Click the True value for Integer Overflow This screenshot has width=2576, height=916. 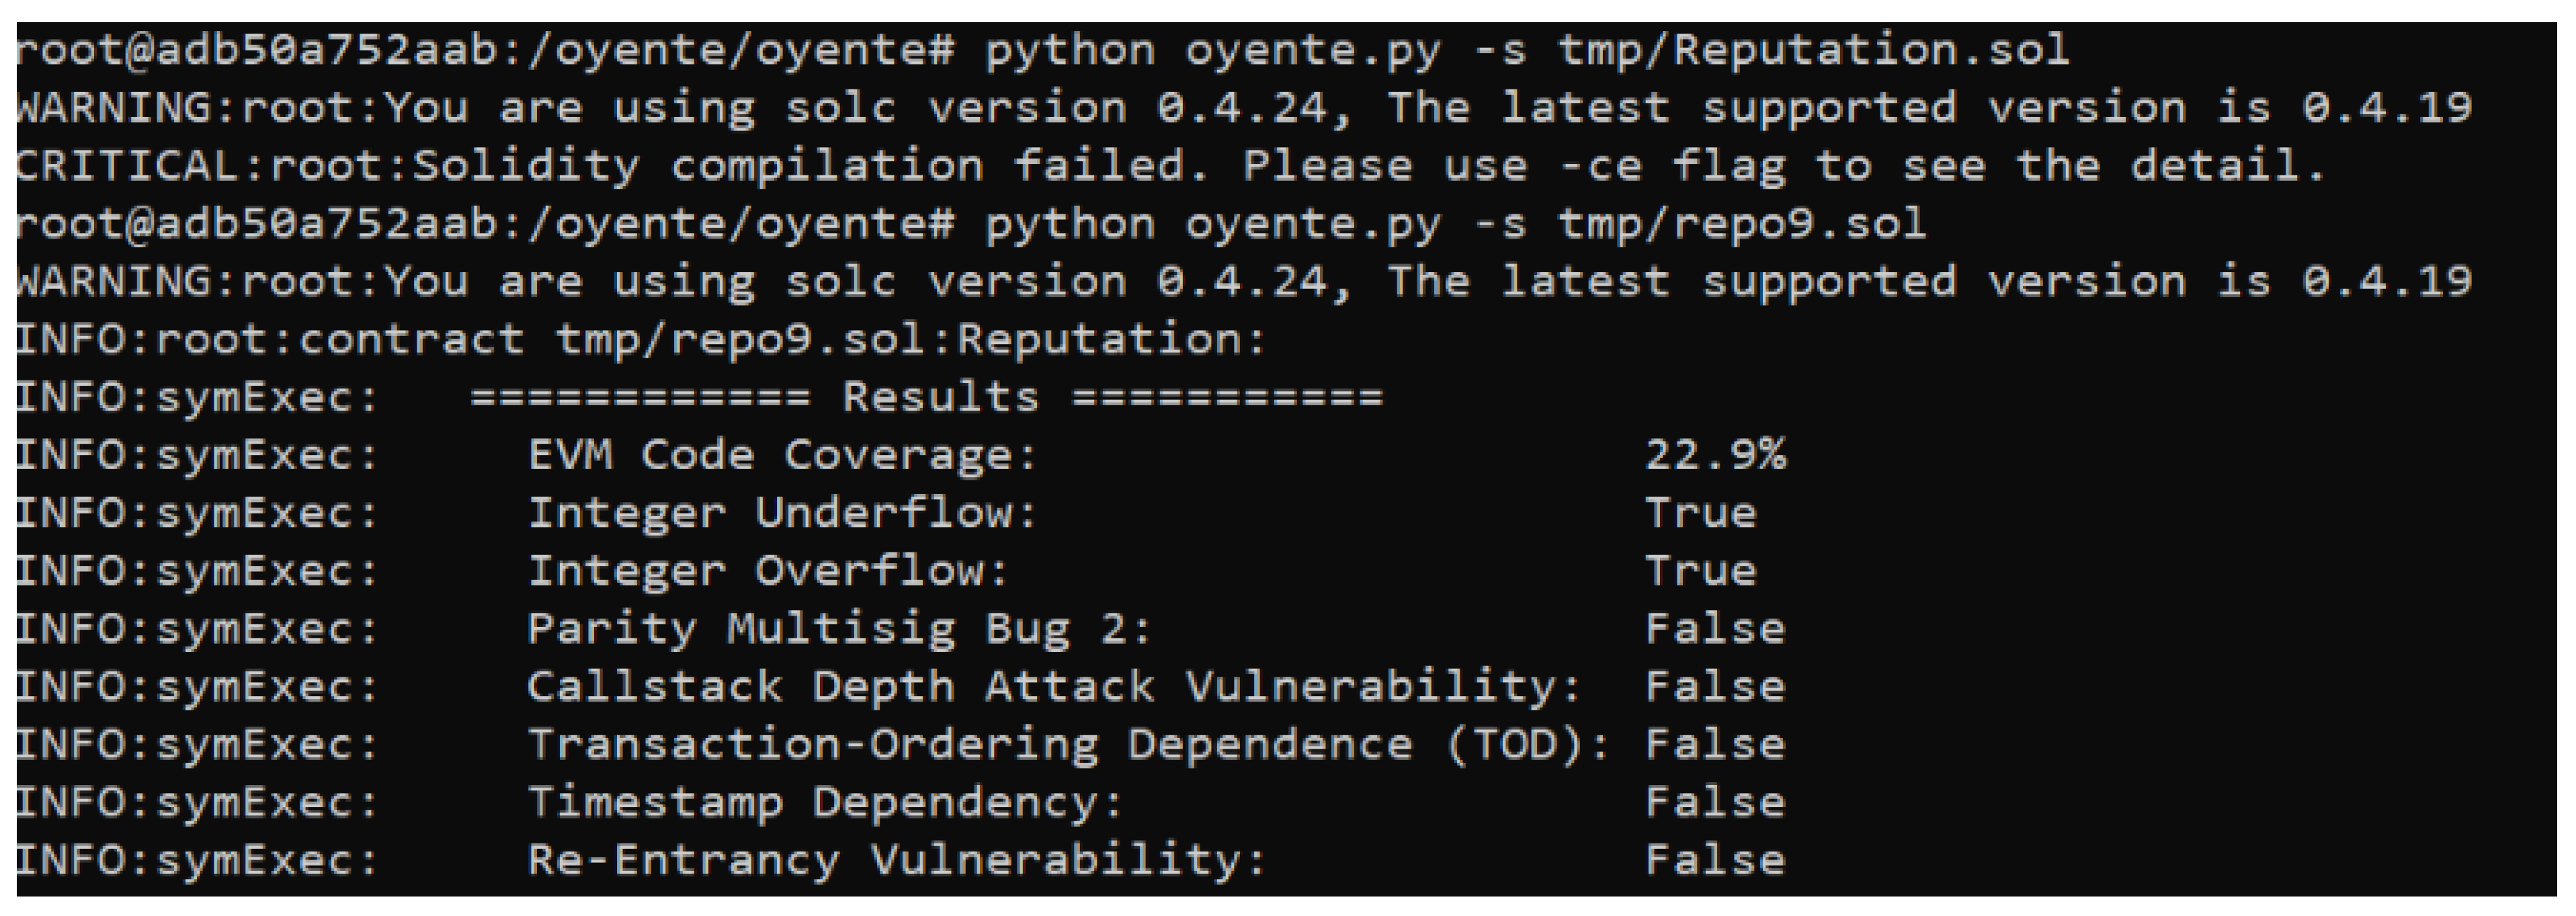[x=1700, y=572]
